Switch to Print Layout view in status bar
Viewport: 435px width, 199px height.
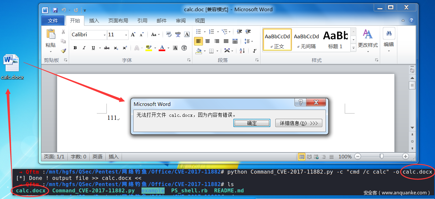coord(301,157)
